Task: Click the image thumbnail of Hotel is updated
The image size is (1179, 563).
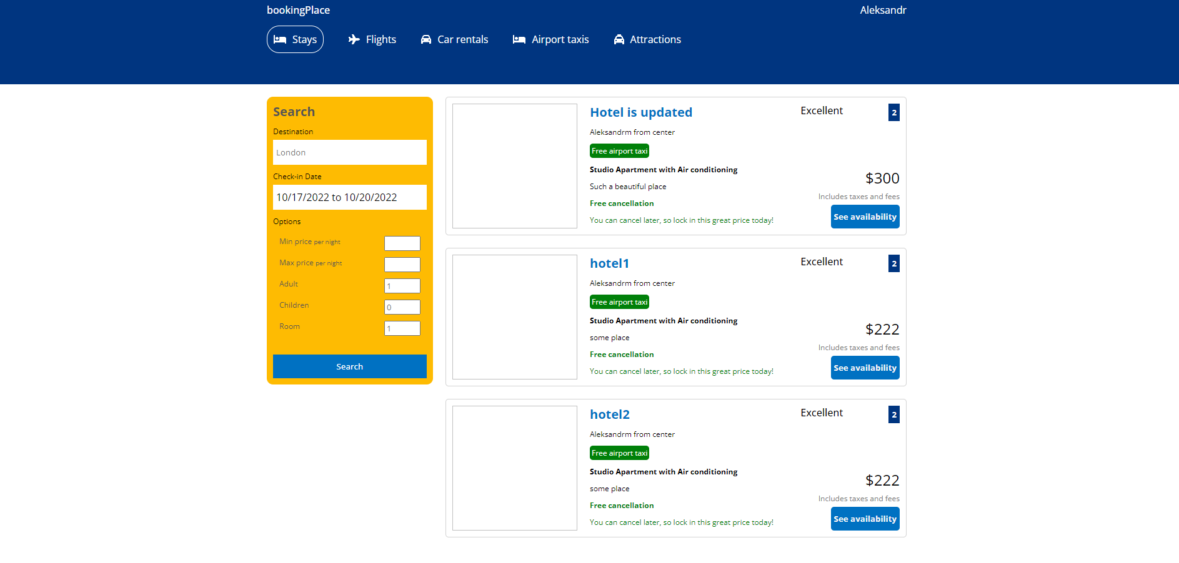Action: 515,166
